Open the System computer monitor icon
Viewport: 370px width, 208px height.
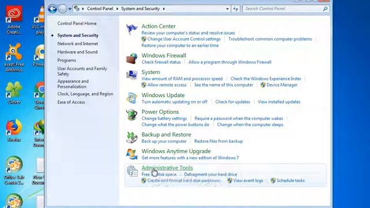[x=131, y=75]
